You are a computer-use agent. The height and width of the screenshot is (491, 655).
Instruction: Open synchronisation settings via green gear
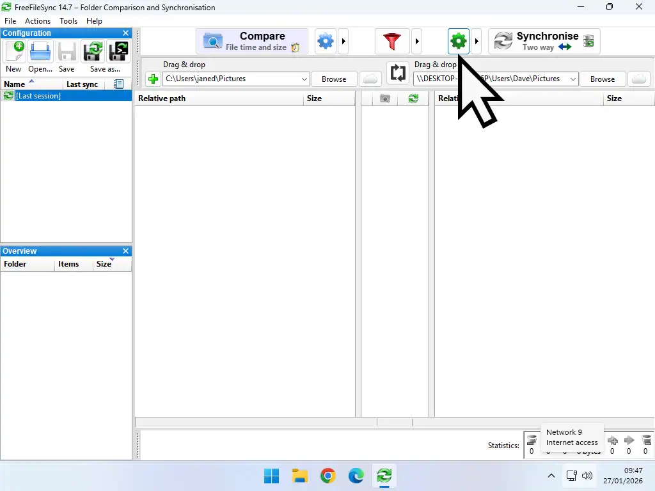(x=458, y=42)
